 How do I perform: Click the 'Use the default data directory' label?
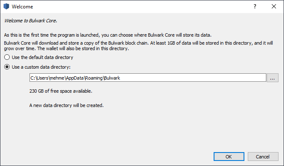pyautogui.click(x=43, y=57)
